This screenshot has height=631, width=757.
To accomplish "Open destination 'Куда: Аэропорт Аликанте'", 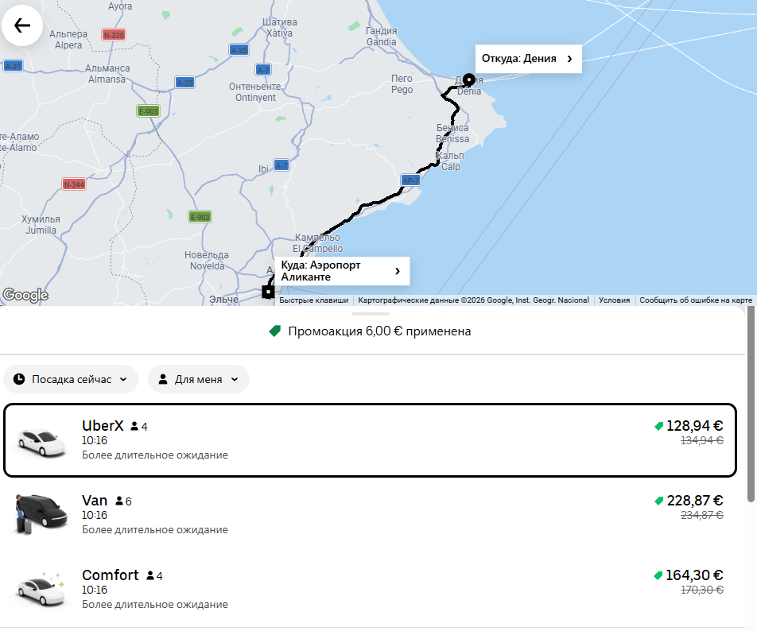I will point(342,271).
